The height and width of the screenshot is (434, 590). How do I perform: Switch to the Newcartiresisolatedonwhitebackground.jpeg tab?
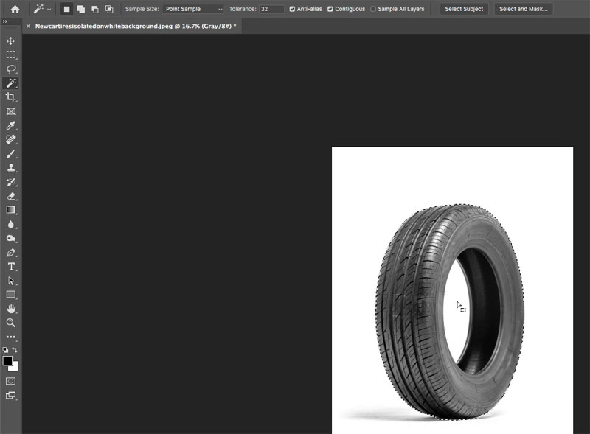(x=136, y=26)
